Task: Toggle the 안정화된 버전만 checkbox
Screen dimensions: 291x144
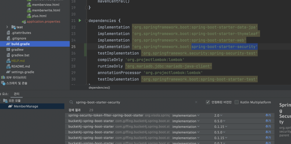Action: point(208,102)
